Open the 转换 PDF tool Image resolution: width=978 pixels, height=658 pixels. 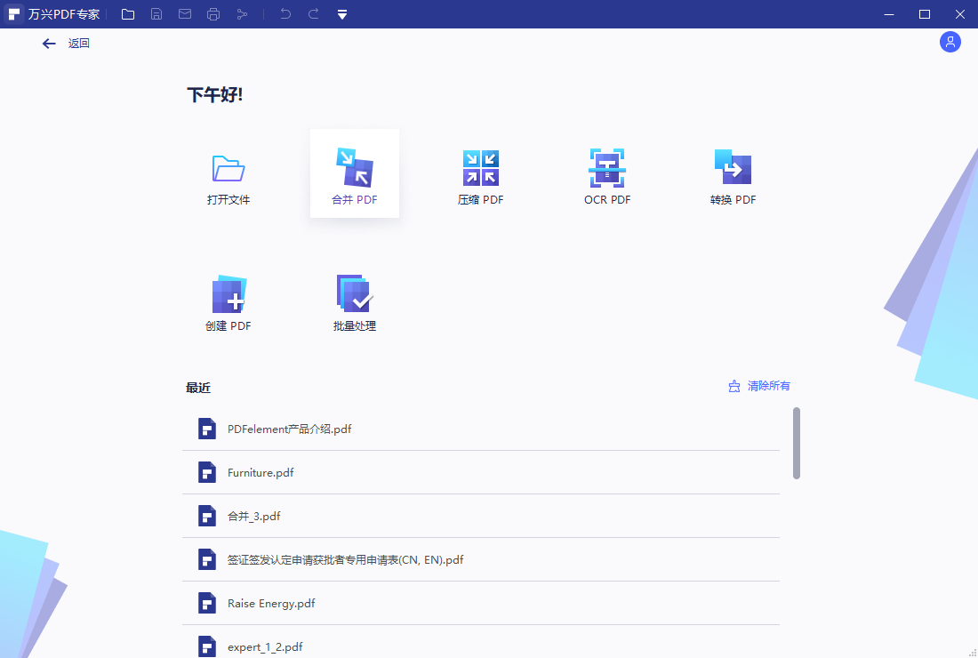733,173
